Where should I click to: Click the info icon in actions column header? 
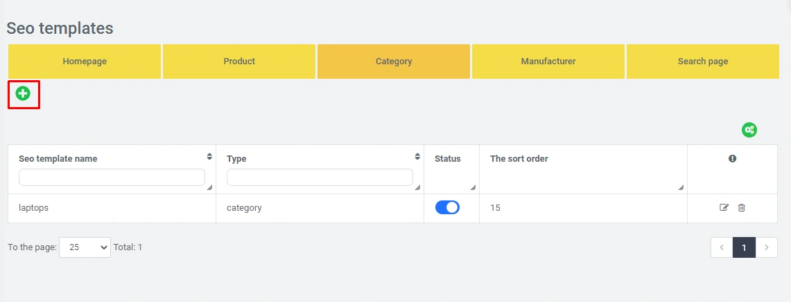coord(732,158)
